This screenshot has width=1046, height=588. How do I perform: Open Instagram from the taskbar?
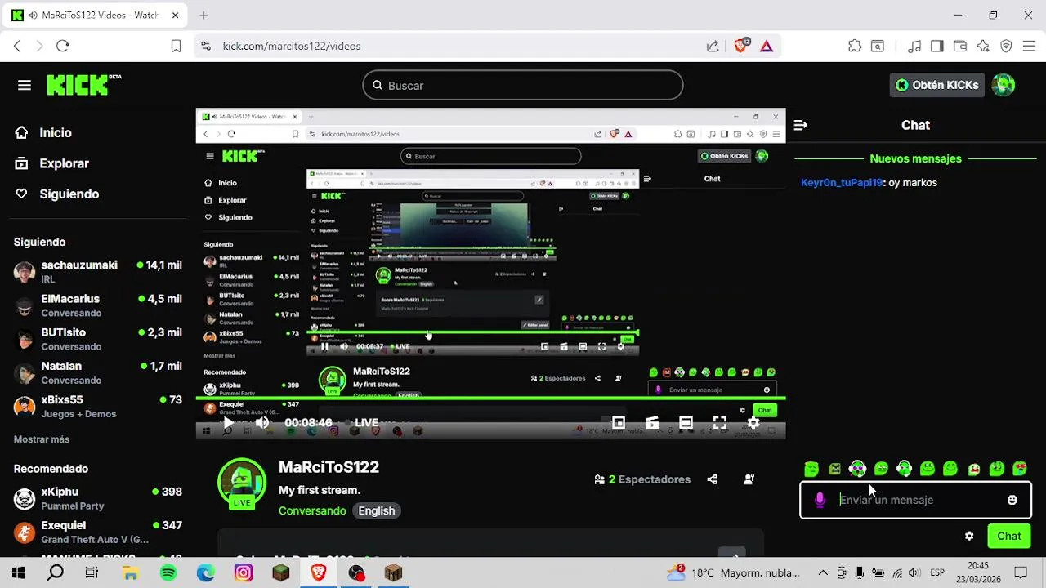click(x=244, y=573)
